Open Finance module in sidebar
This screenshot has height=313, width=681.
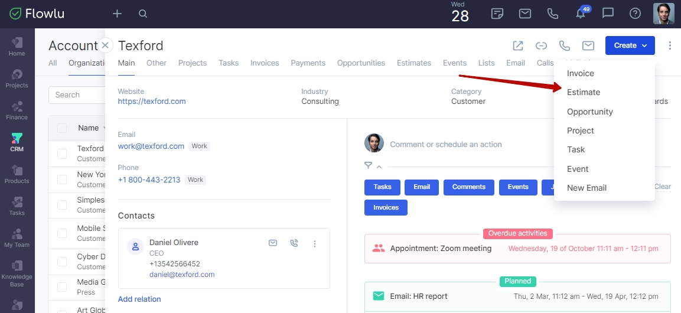(x=17, y=110)
